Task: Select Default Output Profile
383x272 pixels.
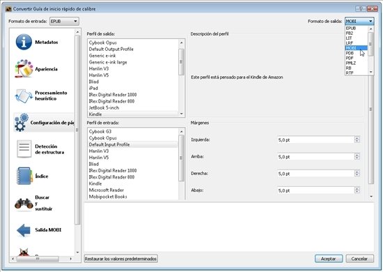Action: (x=133, y=49)
